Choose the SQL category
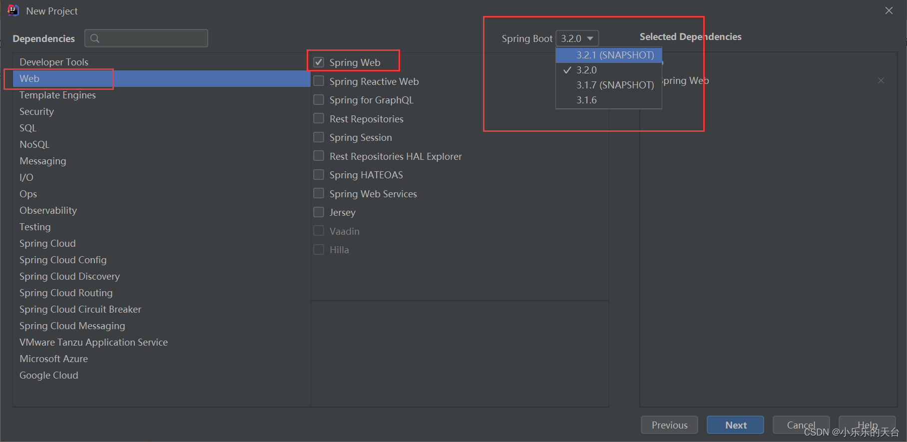Image resolution: width=907 pixels, height=442 pixels. tap(161, 128)
